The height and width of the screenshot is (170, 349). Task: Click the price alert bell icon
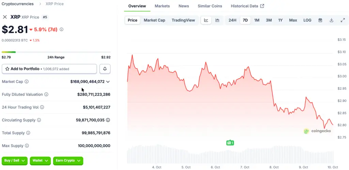[x=105, y=69]
